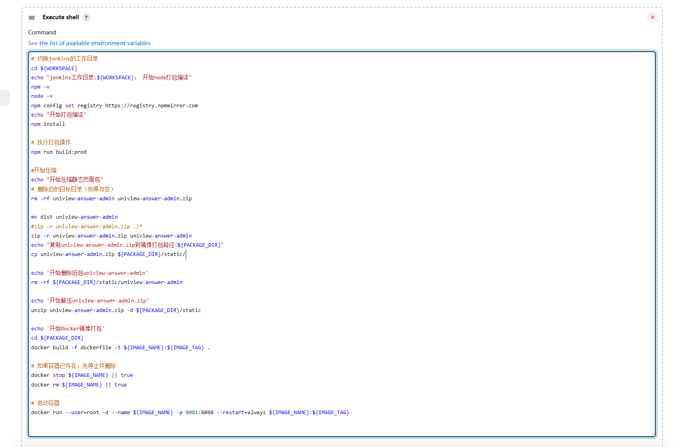Screen dimensions: 679x447
Task: Click the collapsed panel handle on the left edge
Action: 4,97
